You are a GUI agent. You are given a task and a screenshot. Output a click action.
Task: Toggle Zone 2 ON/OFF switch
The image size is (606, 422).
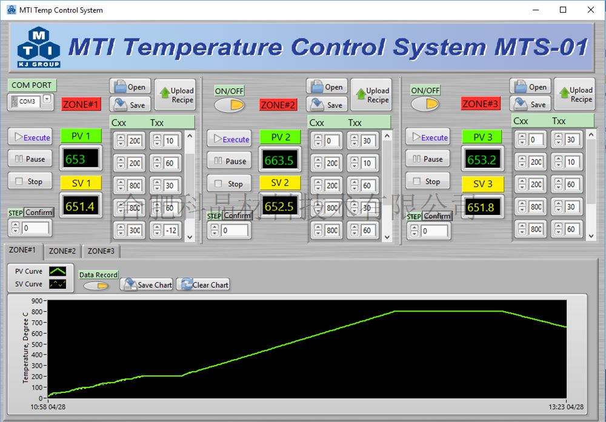pyautogui.click(x=230, y=105)
